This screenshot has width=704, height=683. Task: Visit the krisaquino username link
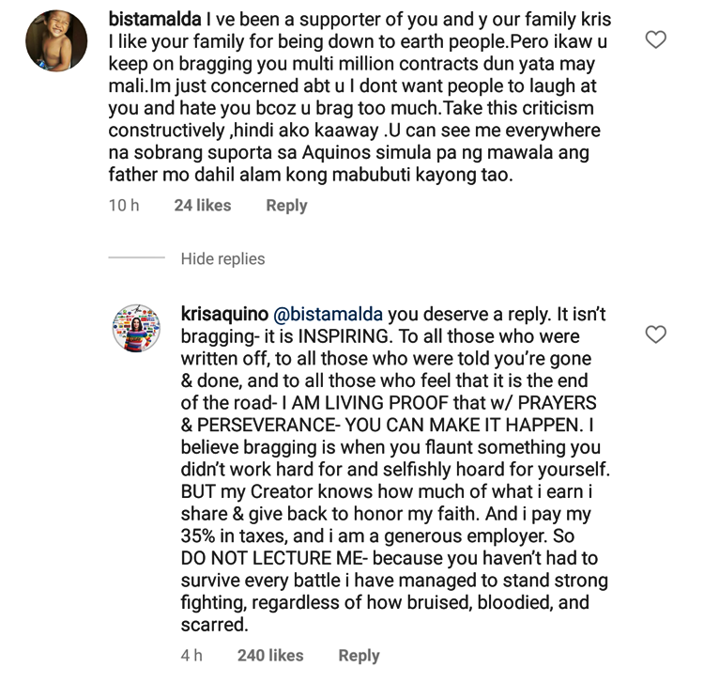pos(222,313)
